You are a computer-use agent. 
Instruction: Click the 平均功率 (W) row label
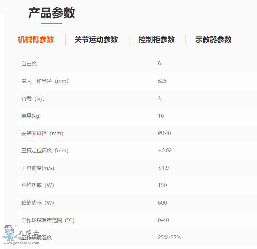click(x=38, y=185)
